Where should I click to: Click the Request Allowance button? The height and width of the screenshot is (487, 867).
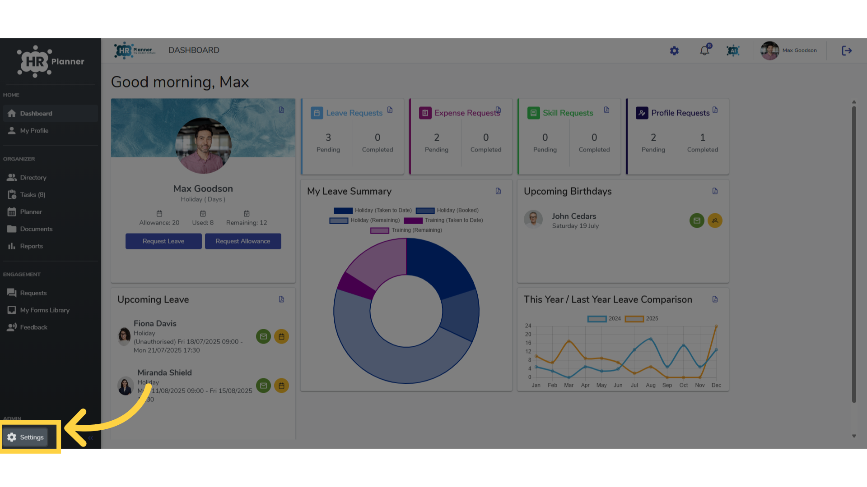pyautogui.click(x=243, y=241)
